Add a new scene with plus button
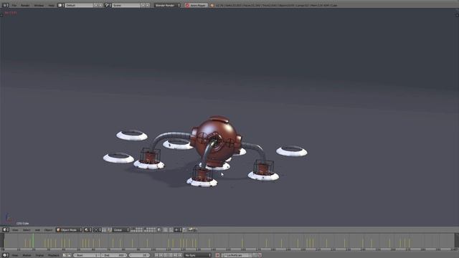Screen dimensions: 459x258 [143, 5]
